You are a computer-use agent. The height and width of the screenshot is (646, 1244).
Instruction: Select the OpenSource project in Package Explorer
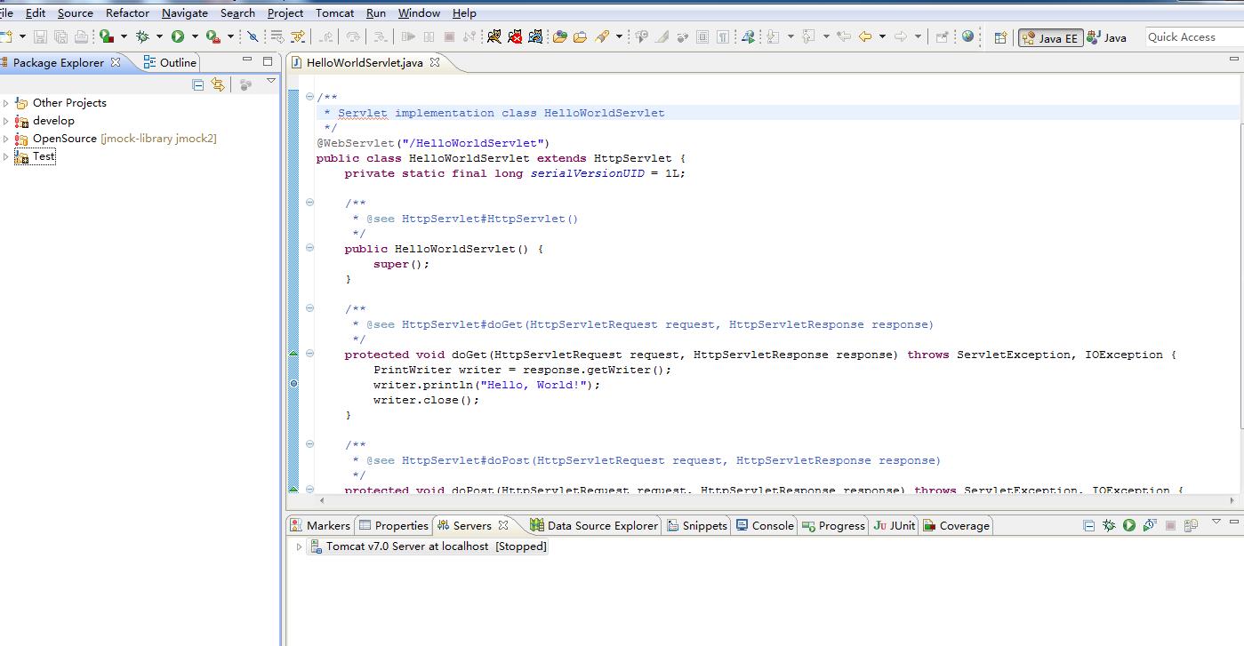coord(116,139)
